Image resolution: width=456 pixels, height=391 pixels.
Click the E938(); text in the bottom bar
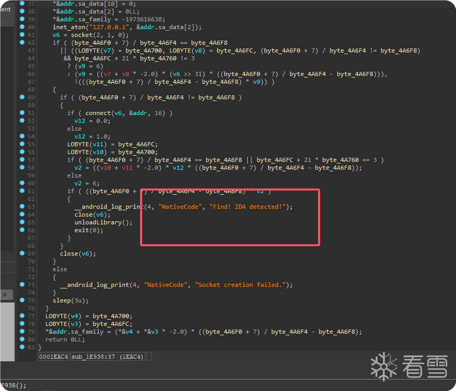[13, 385]
